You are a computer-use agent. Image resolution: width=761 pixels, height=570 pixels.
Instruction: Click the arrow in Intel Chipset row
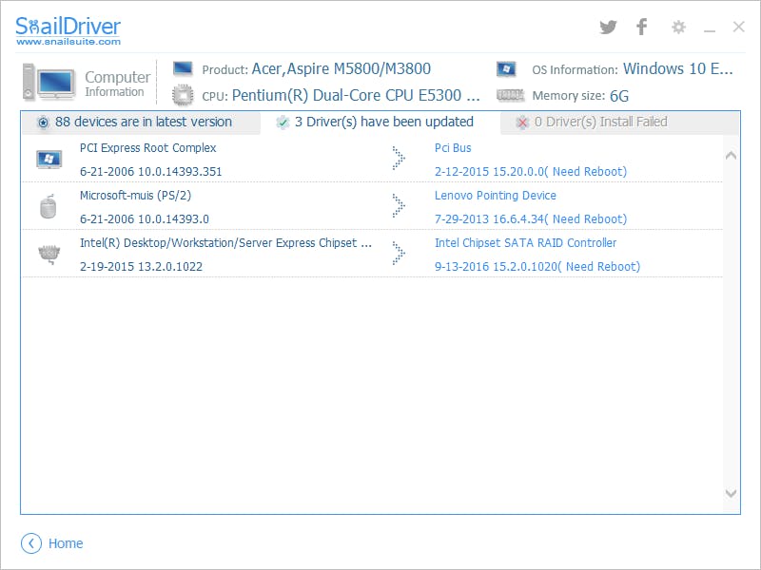[399, 254]
